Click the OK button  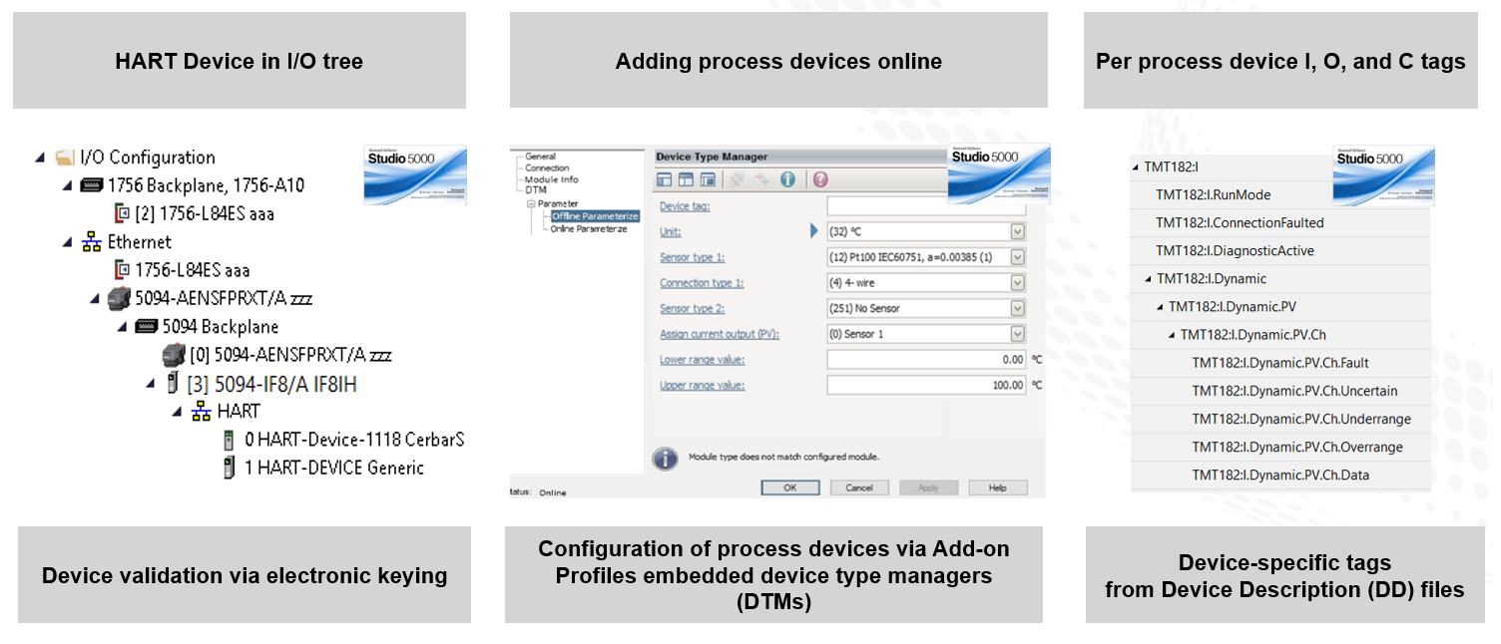pos(789,487)
